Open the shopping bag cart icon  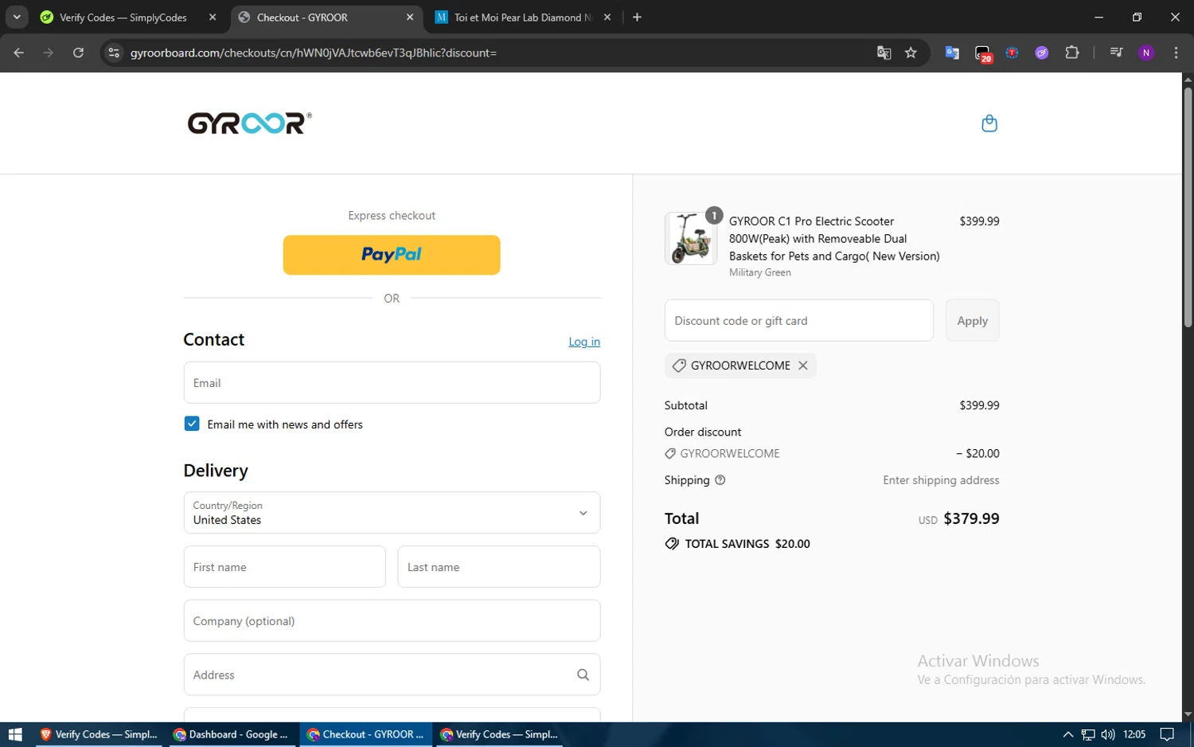click(x=989, y=123)
